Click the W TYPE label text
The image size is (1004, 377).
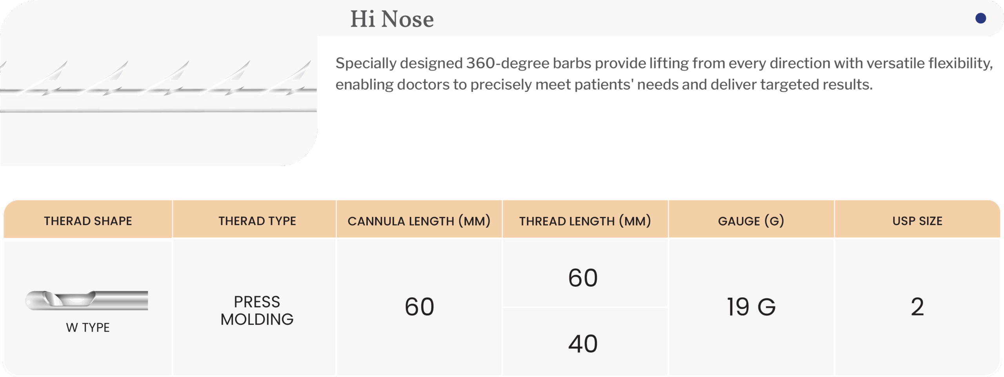(x=88, y=327)
